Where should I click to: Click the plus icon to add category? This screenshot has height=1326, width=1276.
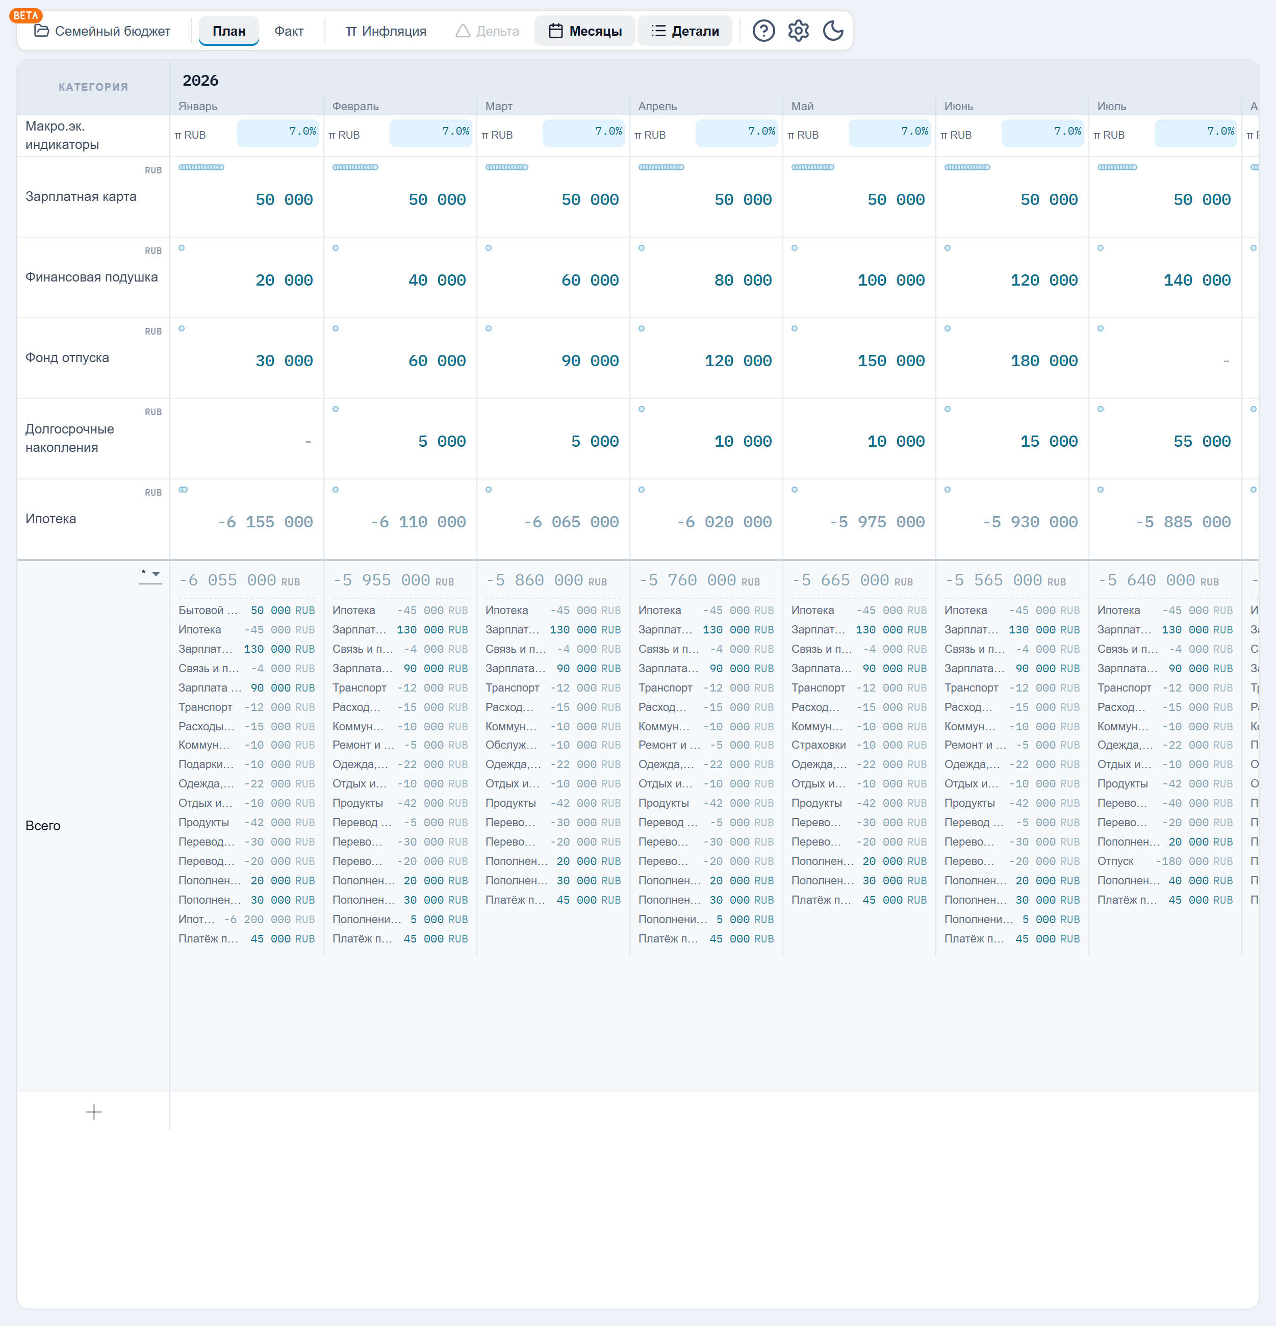(93, 1111)
